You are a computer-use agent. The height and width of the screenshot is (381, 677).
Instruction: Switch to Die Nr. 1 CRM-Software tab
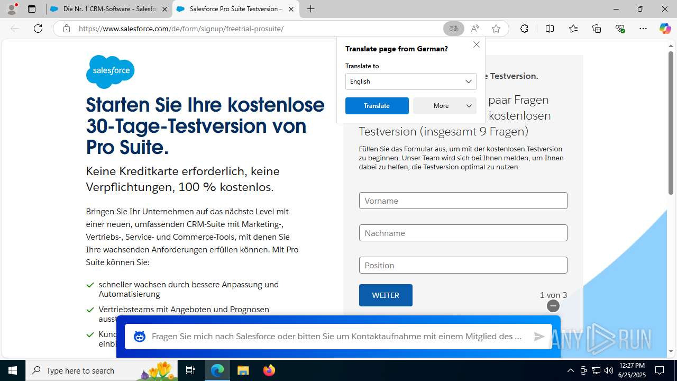pos(110,9)
